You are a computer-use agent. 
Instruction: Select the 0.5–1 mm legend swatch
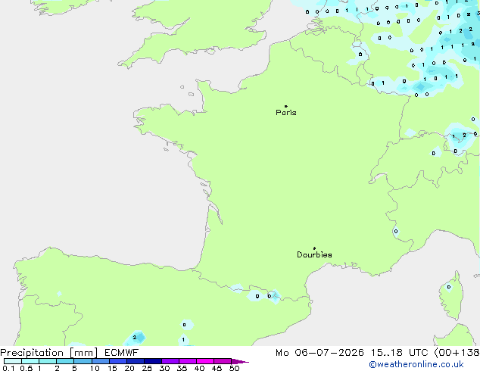[30, 361]
